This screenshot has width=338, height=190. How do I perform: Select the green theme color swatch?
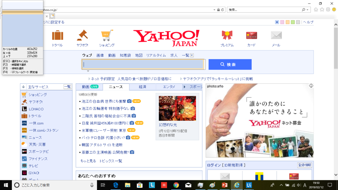[x=293, y=22]
